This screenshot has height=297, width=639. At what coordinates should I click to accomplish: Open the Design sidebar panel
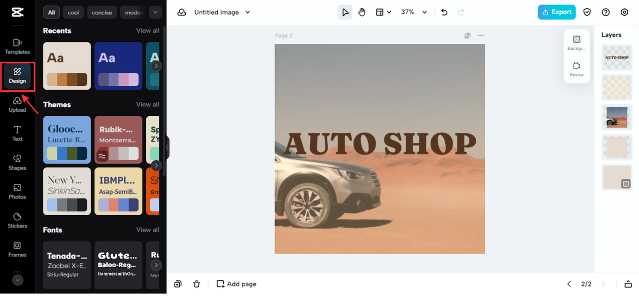[x=17, y=76]
